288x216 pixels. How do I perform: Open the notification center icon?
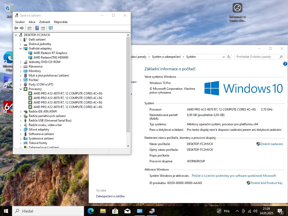click(280, 211)
